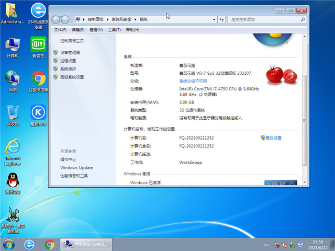Open Internet Explorer desktop icon
335x251 pixels.
coord(13,152)
